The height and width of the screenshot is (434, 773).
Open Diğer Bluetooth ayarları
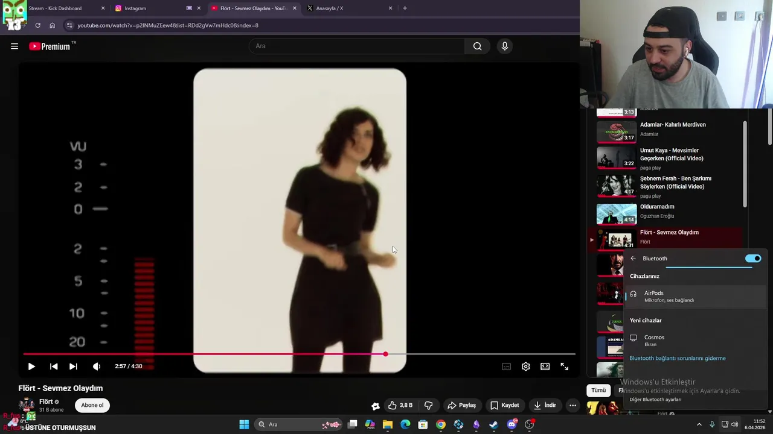655,399
